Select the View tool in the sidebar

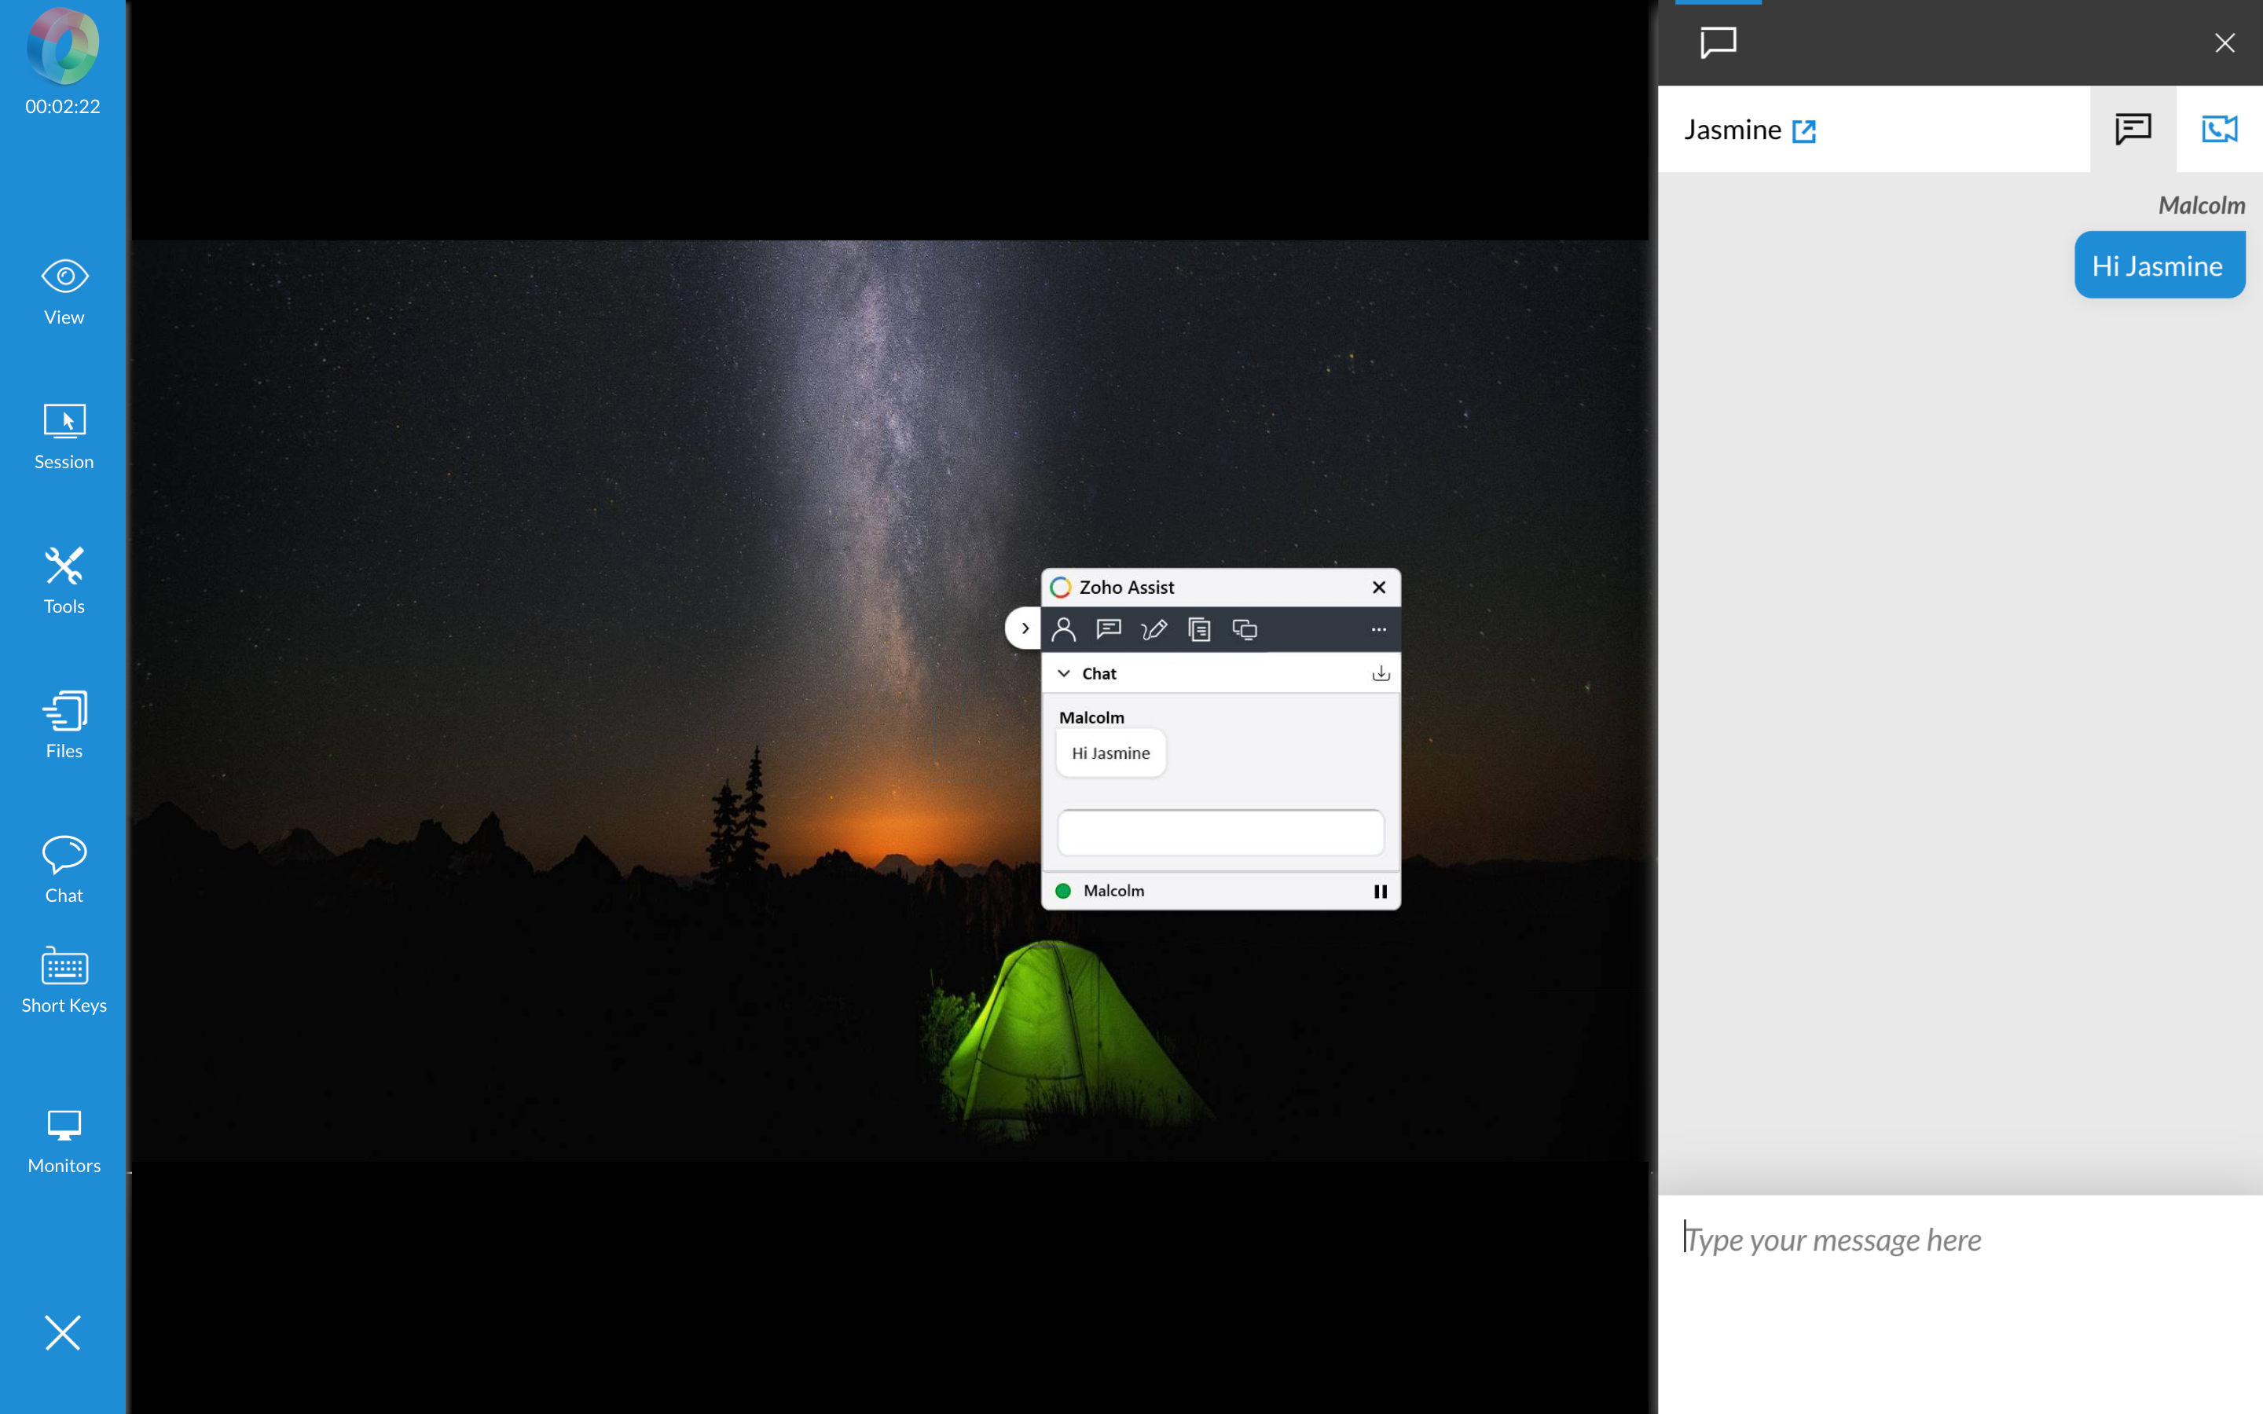coord(63,290)
